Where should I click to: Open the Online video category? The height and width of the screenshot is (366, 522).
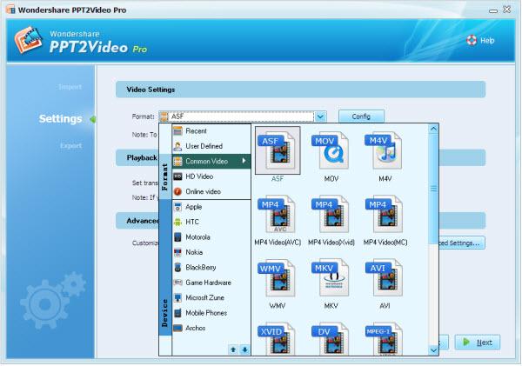point(211,191)
